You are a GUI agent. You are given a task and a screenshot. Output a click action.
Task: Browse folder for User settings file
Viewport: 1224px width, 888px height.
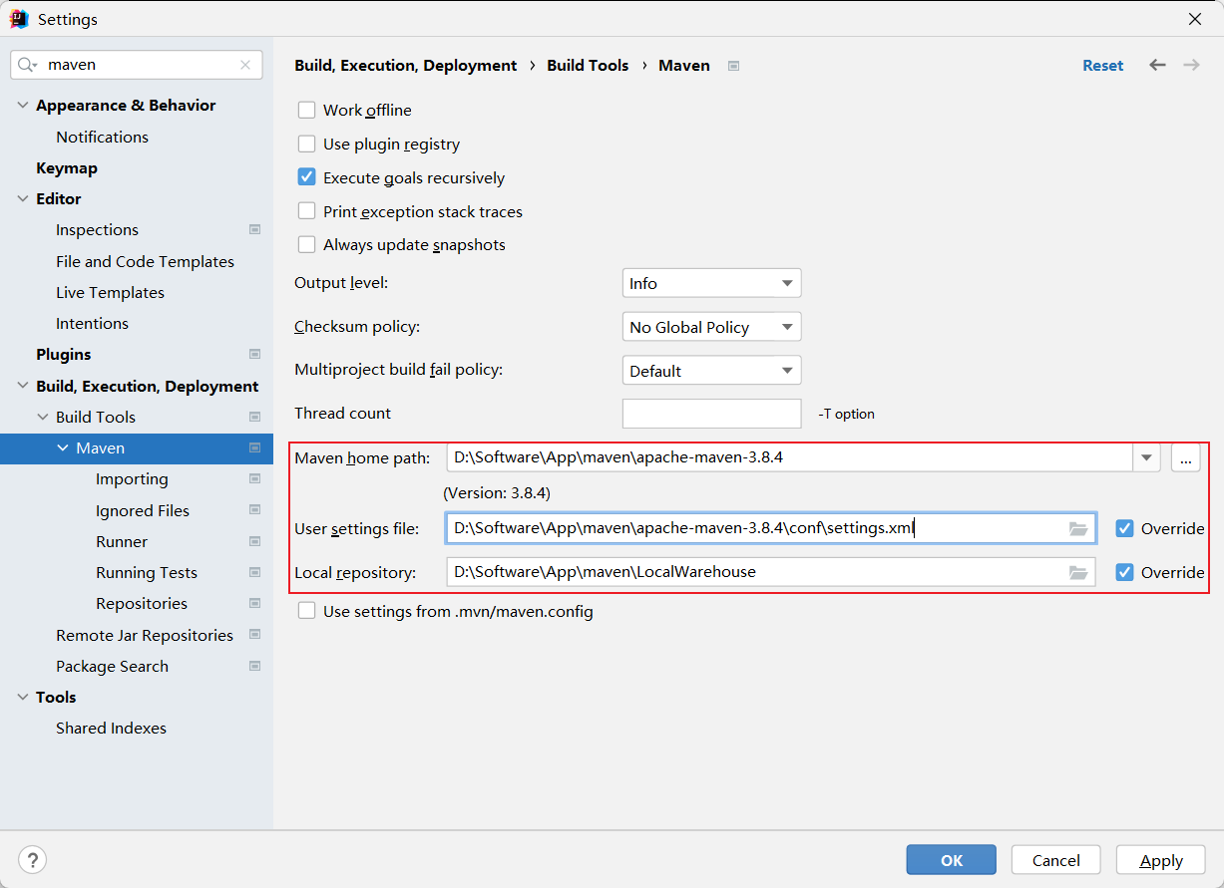coord(1077,529)
